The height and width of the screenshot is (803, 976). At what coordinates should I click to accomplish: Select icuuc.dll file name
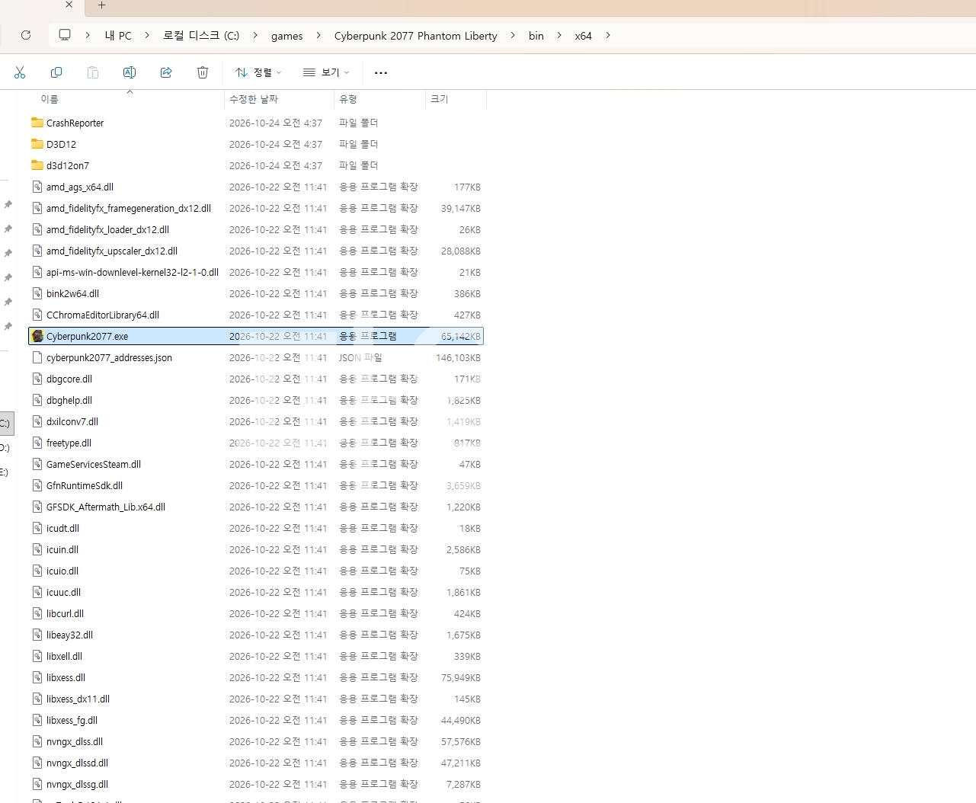(x=63, y=592)
